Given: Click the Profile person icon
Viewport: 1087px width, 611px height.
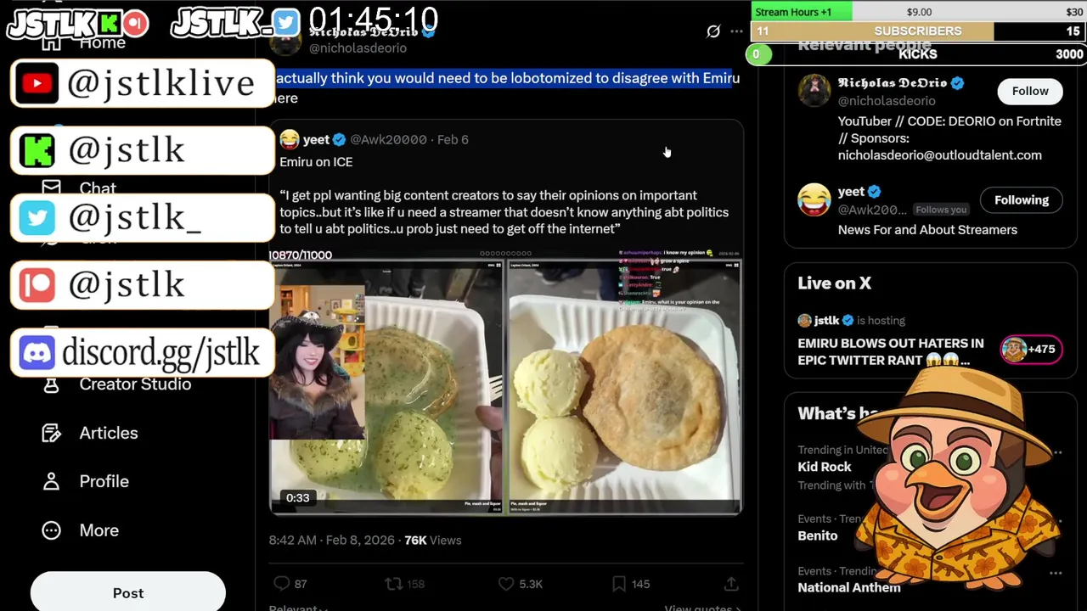Looking at the screenshot, I should (52, 481).
